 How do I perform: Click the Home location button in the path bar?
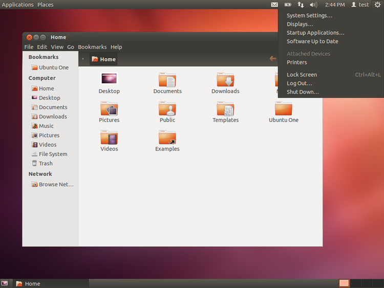click(x=104, y=59)
